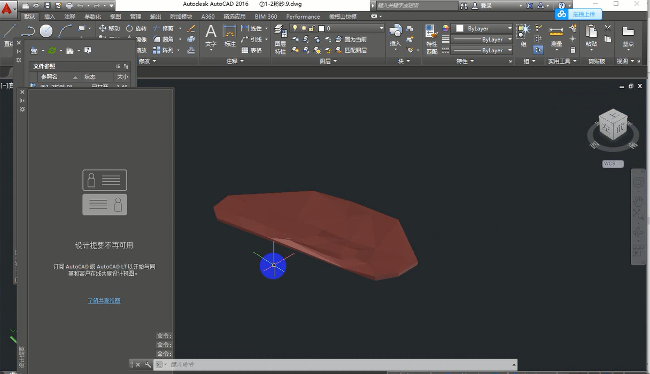The image size is (650, 374).
Task: Select the Dimension (标注) tool
Action: 230,36
